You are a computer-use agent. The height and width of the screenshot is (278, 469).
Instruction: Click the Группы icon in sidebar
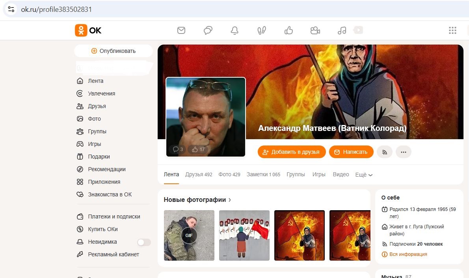pos(80,131)
